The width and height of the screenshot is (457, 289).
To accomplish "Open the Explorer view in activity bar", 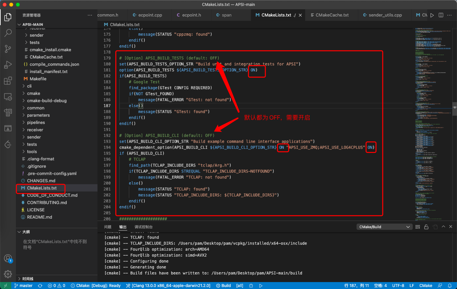I will click(8, 17).
